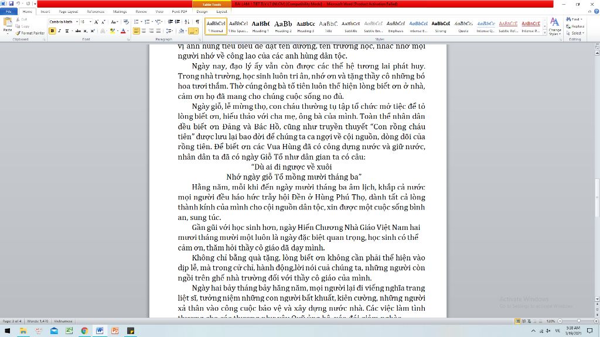Click the Sort icon
The height and width of the screenshot is (337, 600).
point(187,22)
